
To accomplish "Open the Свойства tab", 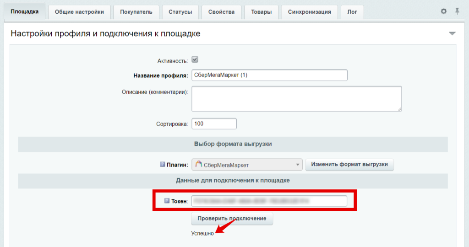I will tap(221, 12).
